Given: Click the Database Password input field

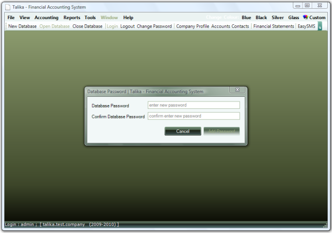Looking at the screenshot, I should pyautogui.click(x=193, y=105).
